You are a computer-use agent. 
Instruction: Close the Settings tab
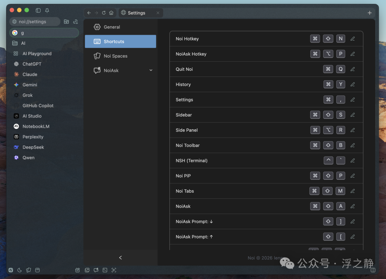[158, 13]
